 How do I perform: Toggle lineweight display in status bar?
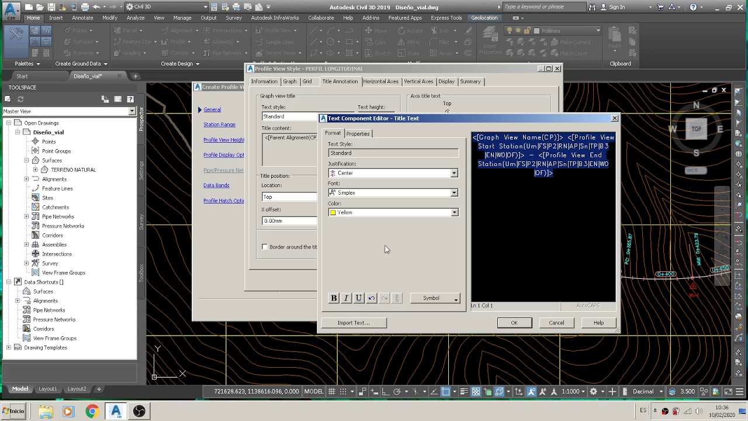[x=463, y=391]
